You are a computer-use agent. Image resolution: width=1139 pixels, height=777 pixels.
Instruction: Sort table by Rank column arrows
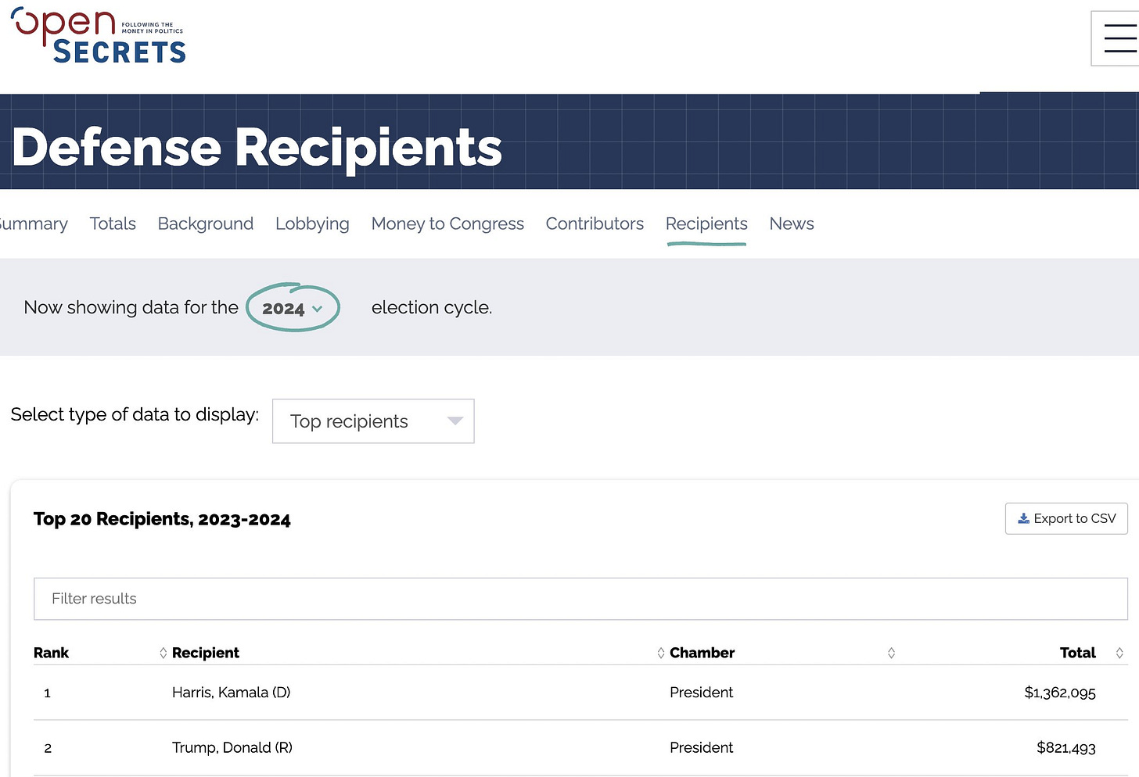click(x=163, y=653)
